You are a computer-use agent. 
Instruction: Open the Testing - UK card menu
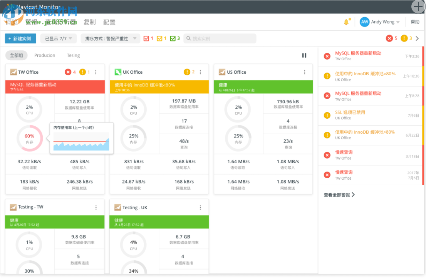[x=200, y=207]
